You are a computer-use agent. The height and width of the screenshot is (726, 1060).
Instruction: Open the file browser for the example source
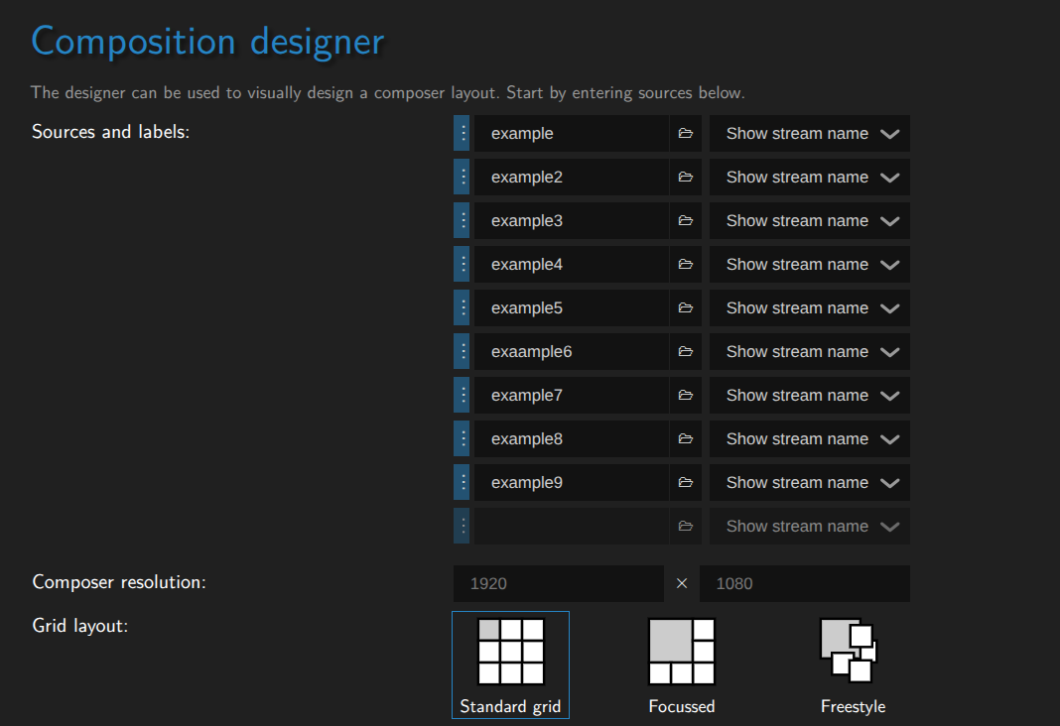[686, 133]
